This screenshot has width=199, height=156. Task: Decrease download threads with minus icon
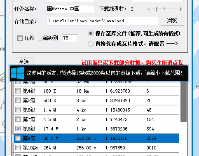tap(149, 9)
